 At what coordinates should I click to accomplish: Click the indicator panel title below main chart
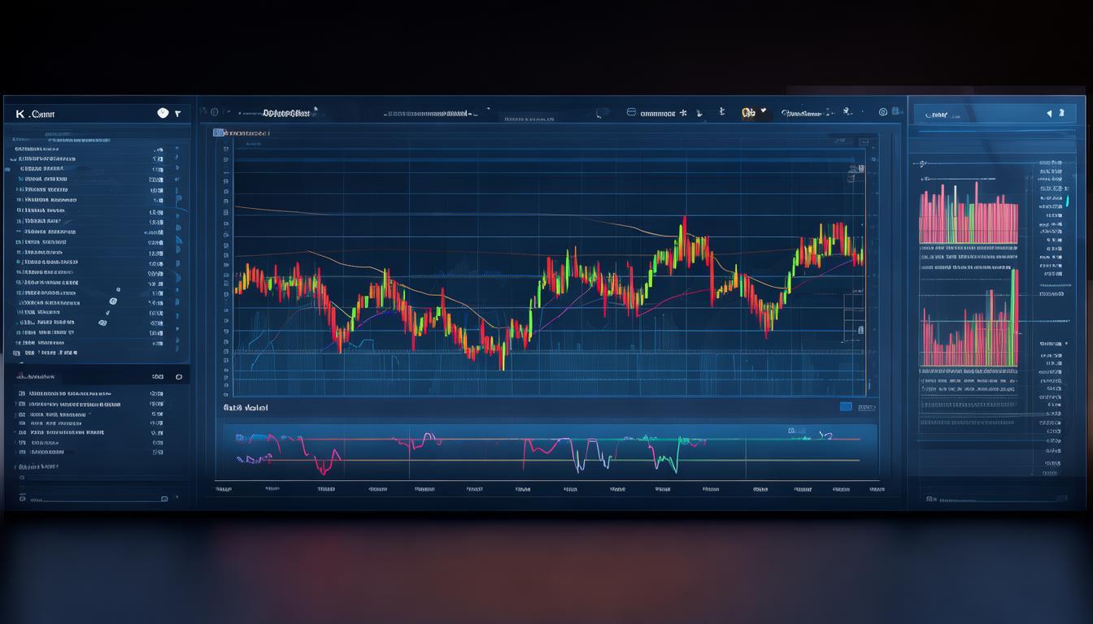(x=246, y=408)
